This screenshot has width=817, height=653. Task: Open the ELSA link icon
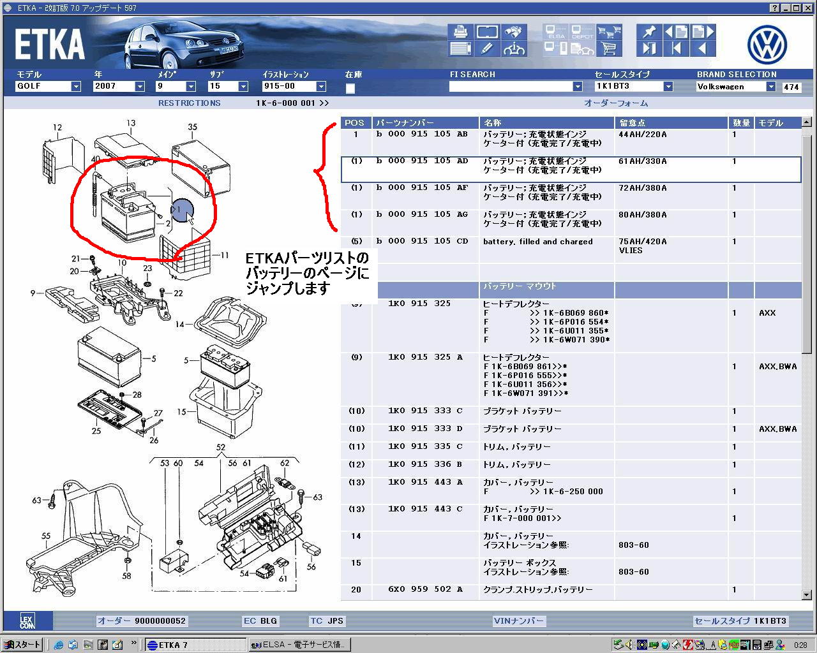555,32
